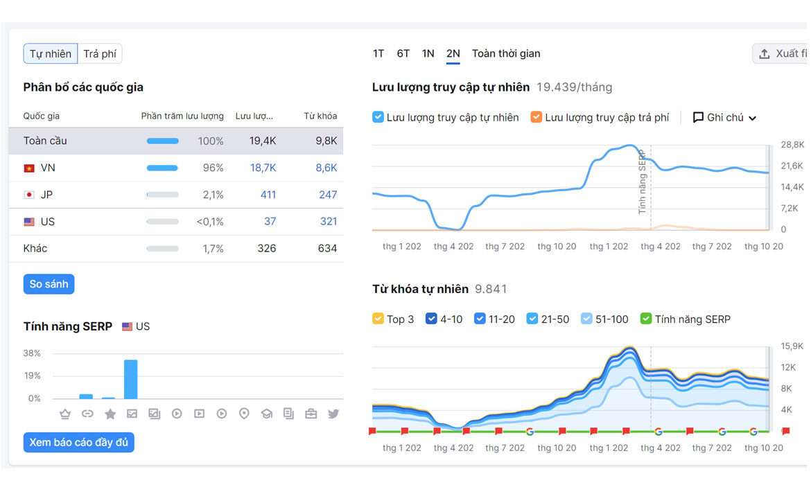This screenshot has height=485, width=811.
Task: Select the chain-link sitelinks SERP icon
Action: coord(87,414)
